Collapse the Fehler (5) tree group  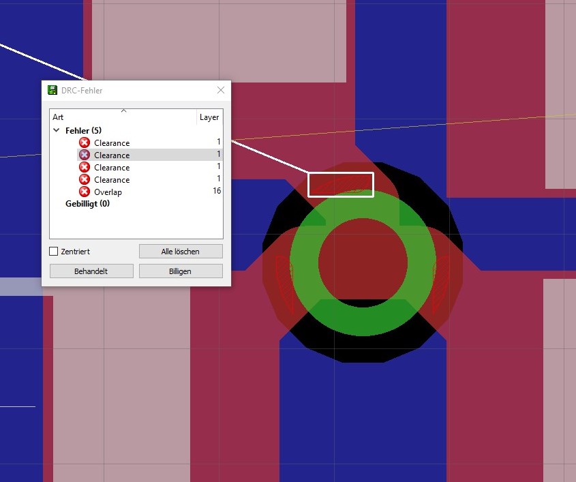click(57, 130)
